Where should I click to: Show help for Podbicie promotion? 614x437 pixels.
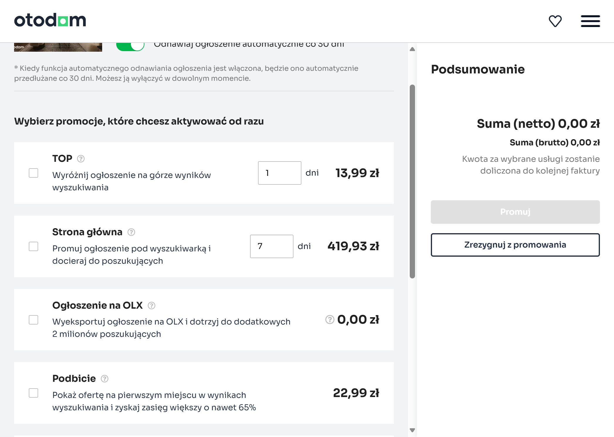(104, 379)
